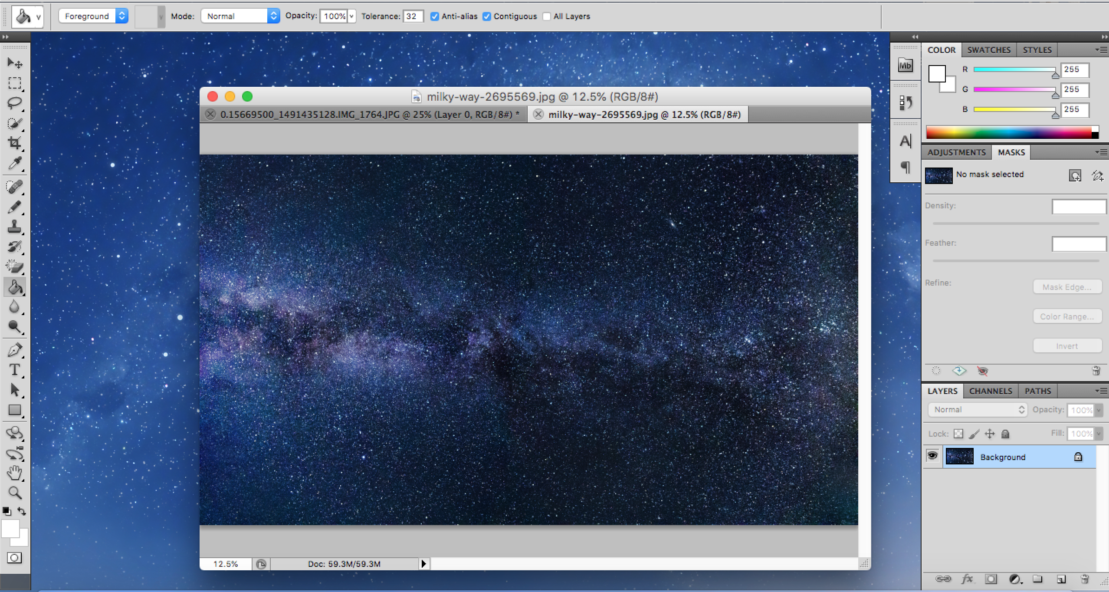
Task: Open the status bar info arrow menu
Action: coord(424,564)
